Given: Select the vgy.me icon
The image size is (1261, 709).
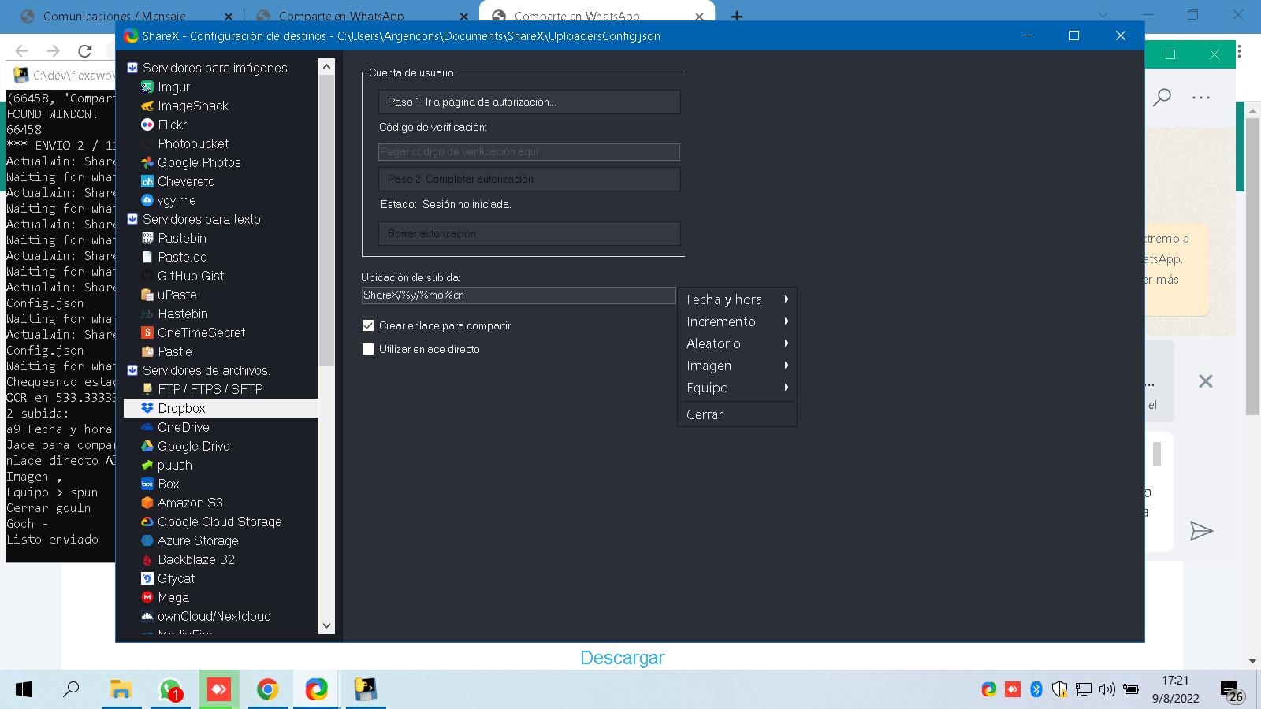Looking at the screenshot, I should (x=147, y=200).
